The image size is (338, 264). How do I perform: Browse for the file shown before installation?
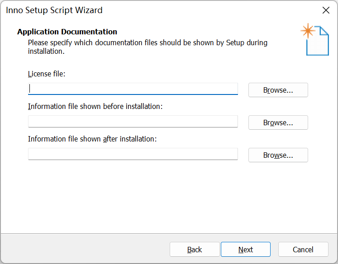click(x=278, y=123)
